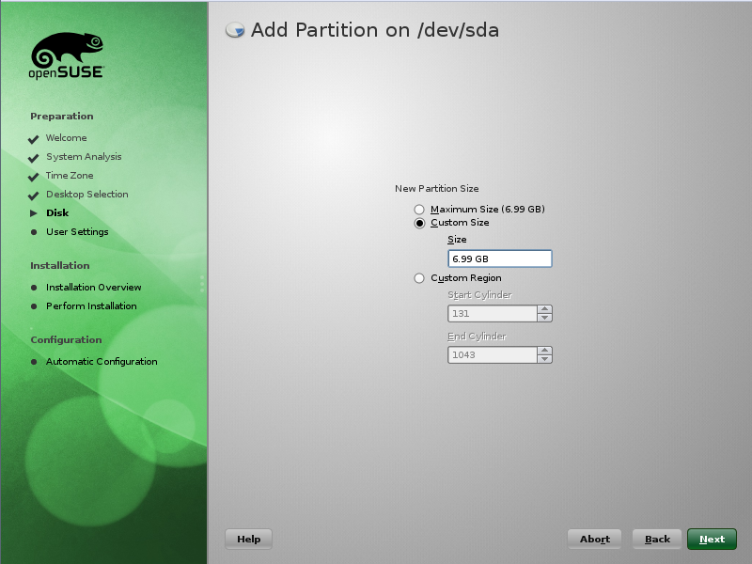Click the Installation section heading
Image resolution: width=752 pixels, height=564 pixels.
point(60,266)
